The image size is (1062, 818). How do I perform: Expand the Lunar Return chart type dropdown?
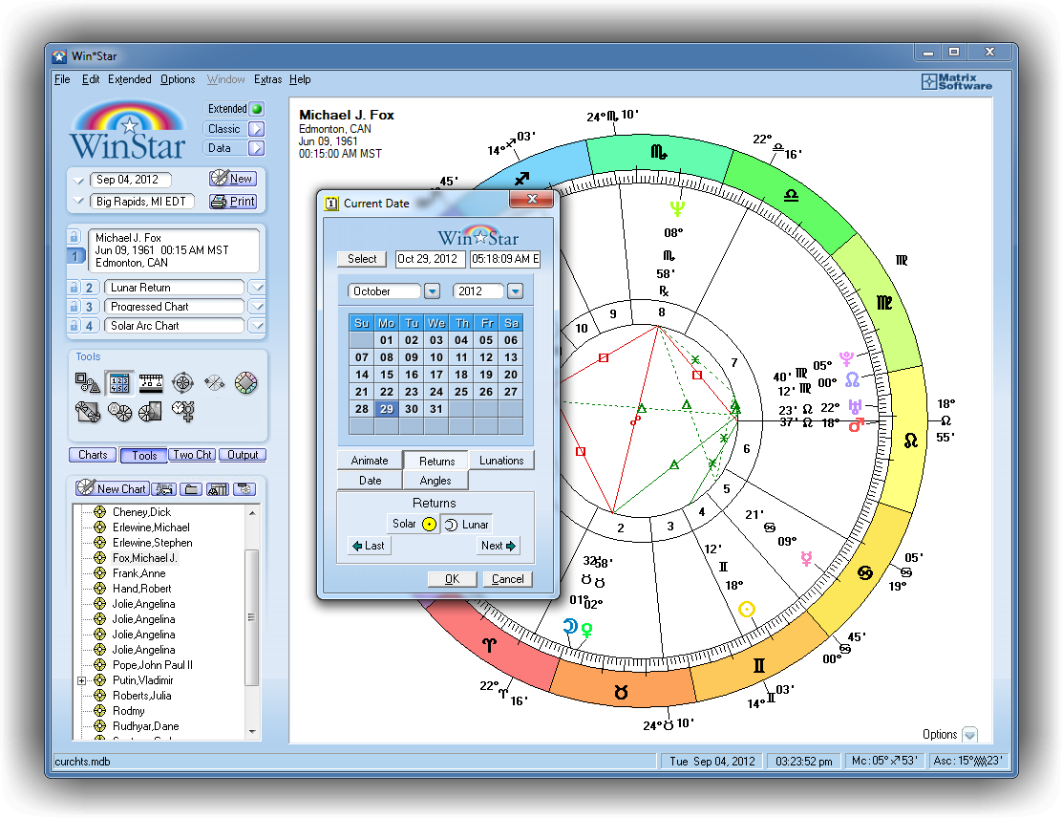pyautogui.click(x=256, y=288)
